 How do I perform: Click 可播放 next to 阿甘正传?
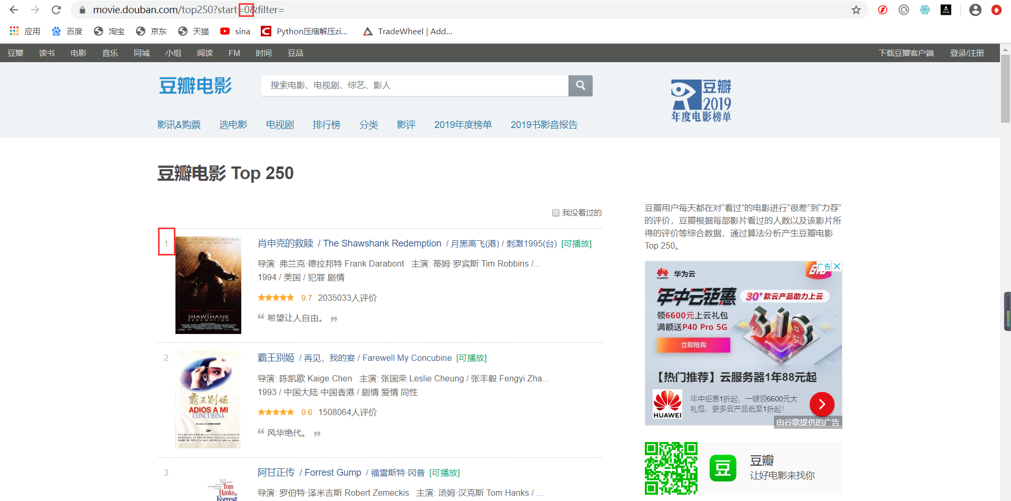click(445, 473)
